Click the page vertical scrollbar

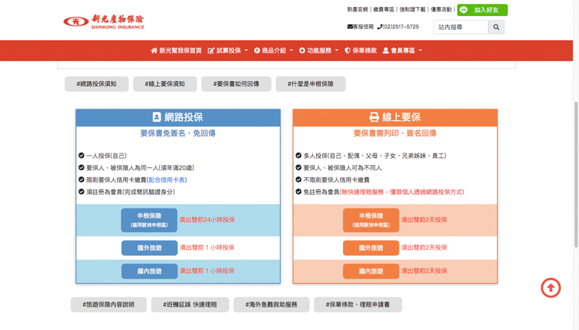[575, 174]
